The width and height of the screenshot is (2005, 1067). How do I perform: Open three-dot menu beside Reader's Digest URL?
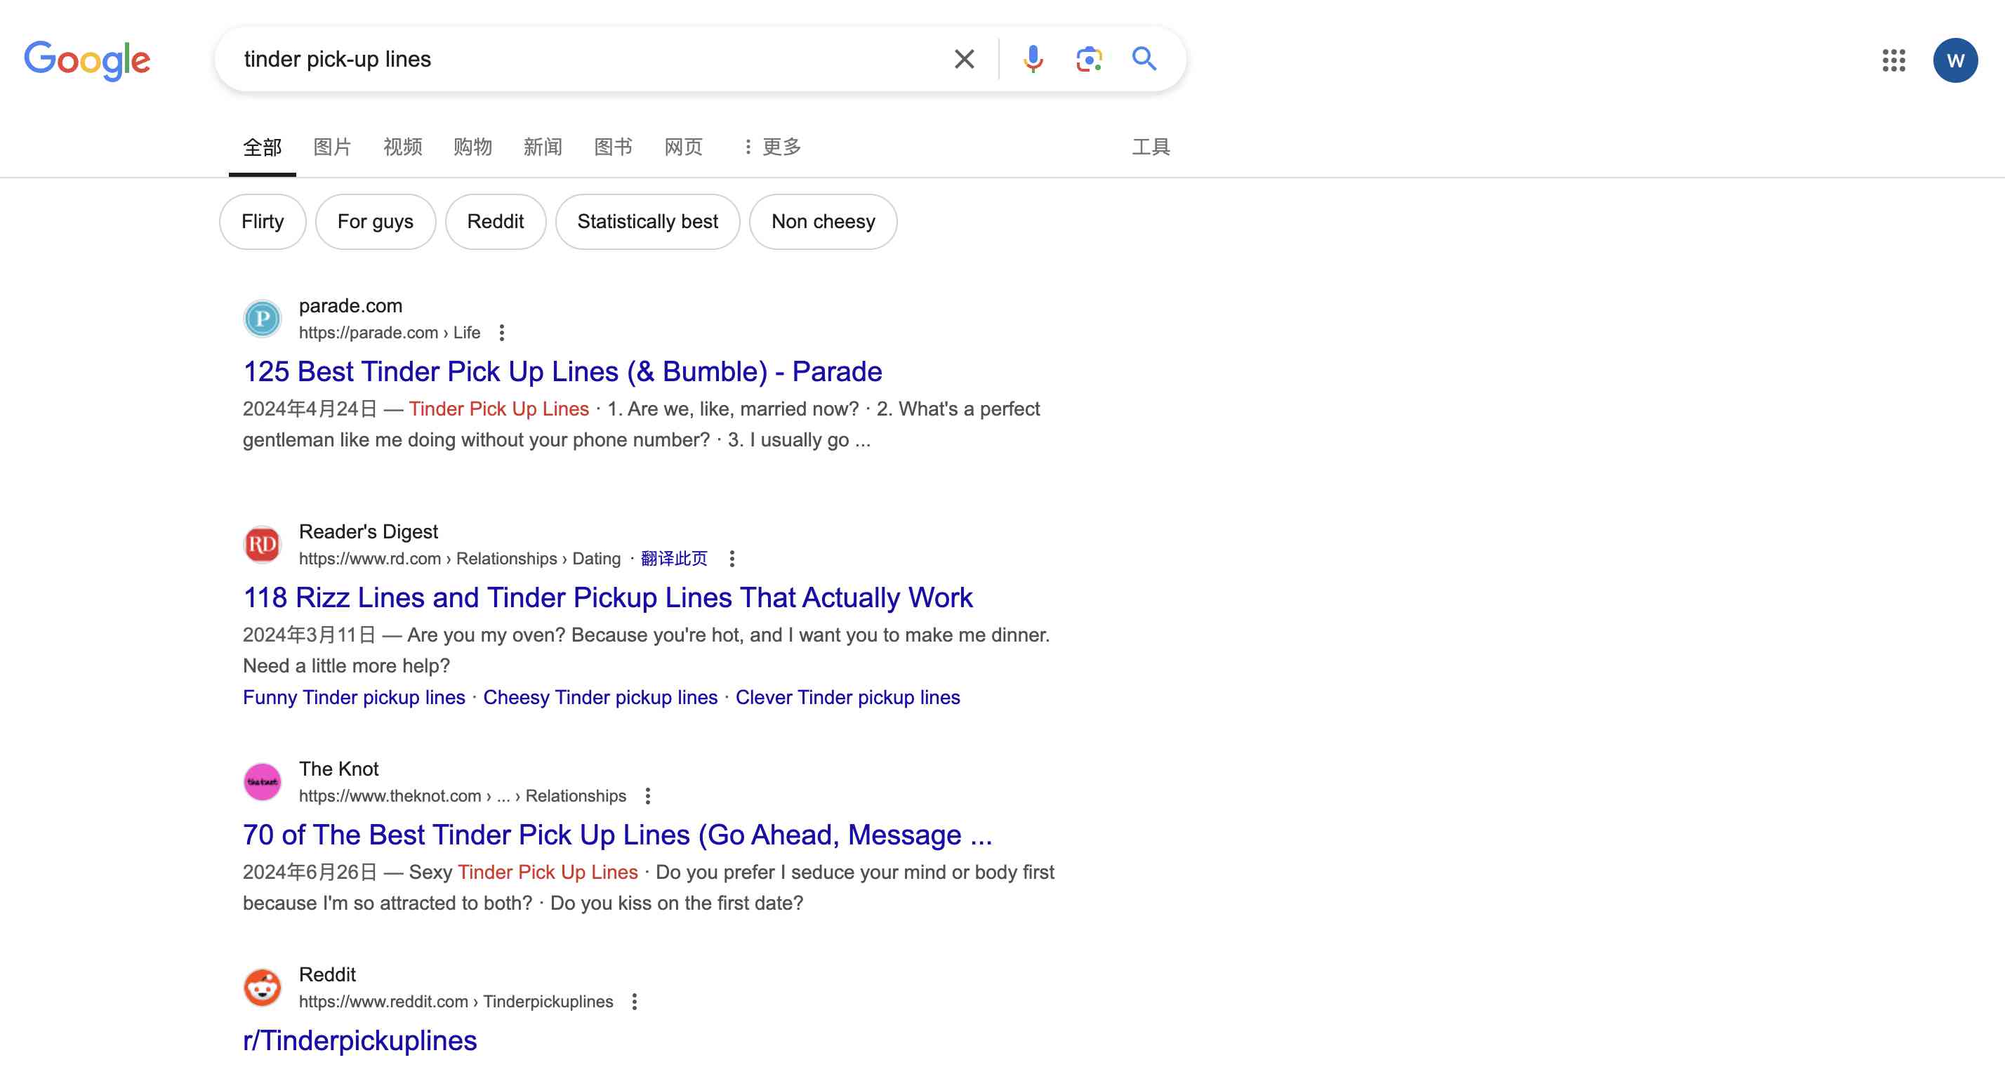pos(732,558)
